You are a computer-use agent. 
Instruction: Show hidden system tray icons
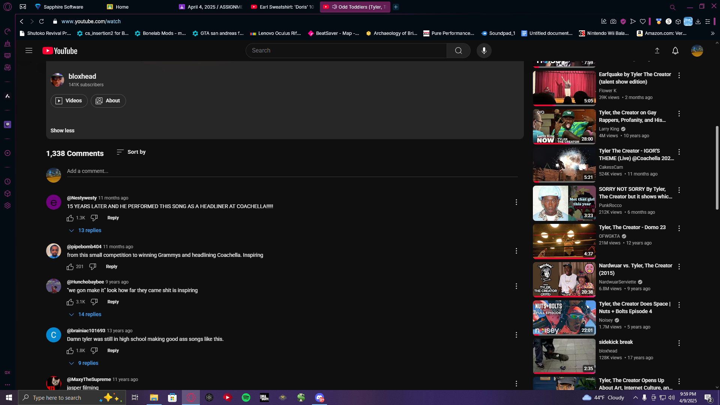(635, 397)
